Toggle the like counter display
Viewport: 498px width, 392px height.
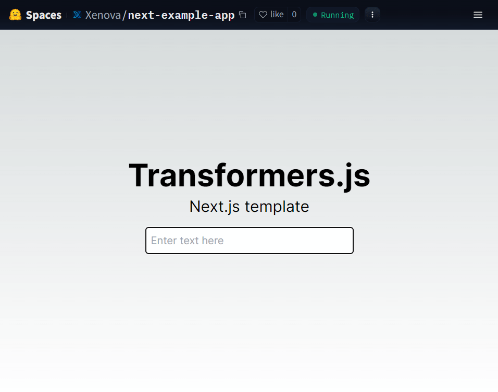point(294,14)
